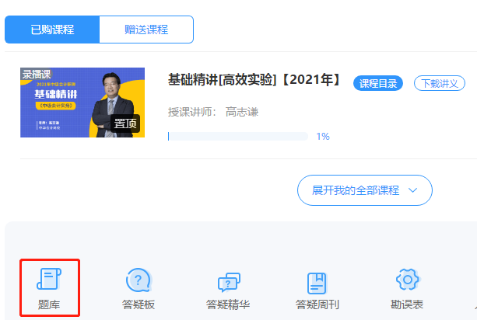
Task: Click the course progress bar
Action: (x=238, y=137)
